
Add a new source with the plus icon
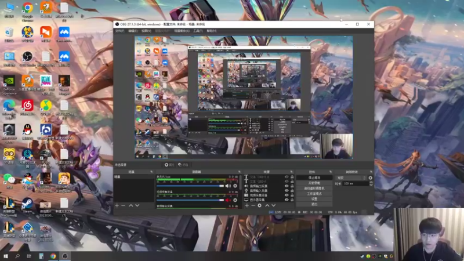[247, 205]
